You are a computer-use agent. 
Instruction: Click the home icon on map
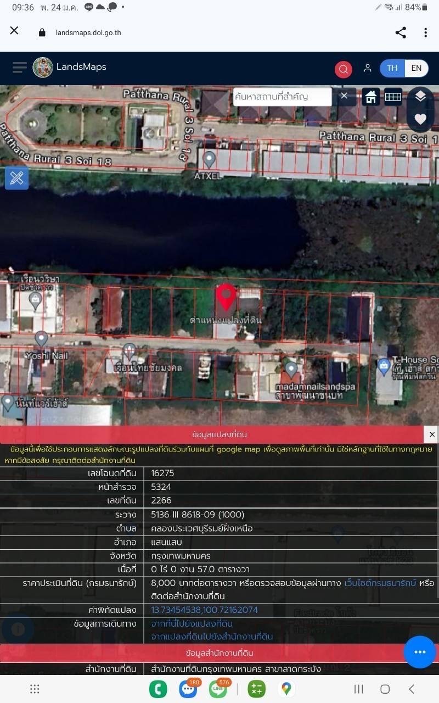[371, 97]
